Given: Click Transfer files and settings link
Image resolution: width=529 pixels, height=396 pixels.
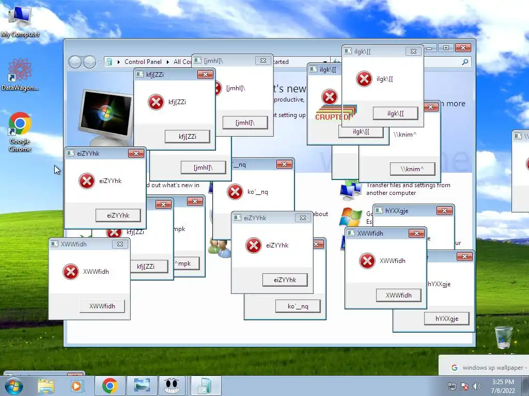Looking at the screenshot, I should (x=408, y=189).
